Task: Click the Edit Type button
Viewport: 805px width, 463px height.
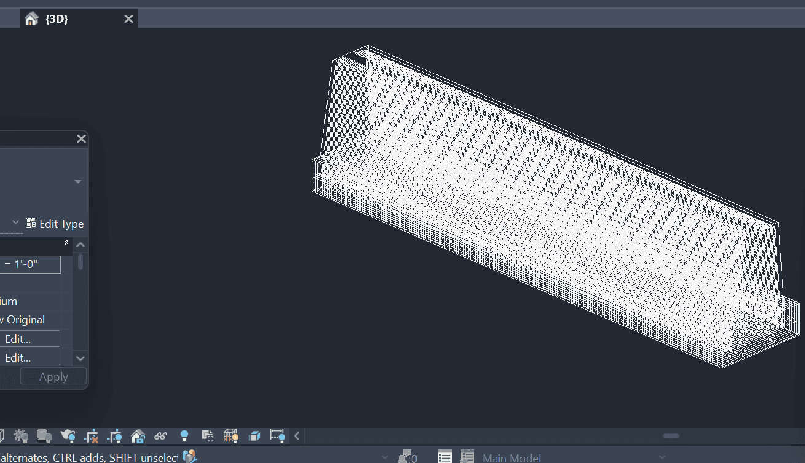Action: (x=55, y=224)
